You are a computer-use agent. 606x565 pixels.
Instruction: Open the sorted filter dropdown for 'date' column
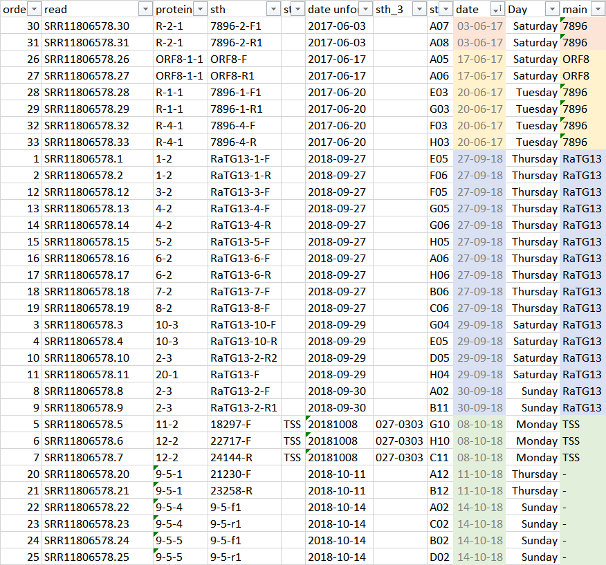coord(497,9)
